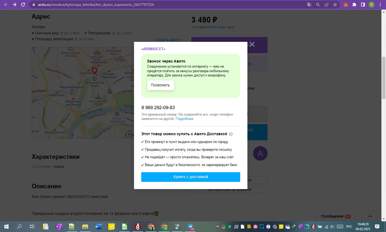386x232 pixels.
Task: Reload the Avito page
Action: click(23, 5)
